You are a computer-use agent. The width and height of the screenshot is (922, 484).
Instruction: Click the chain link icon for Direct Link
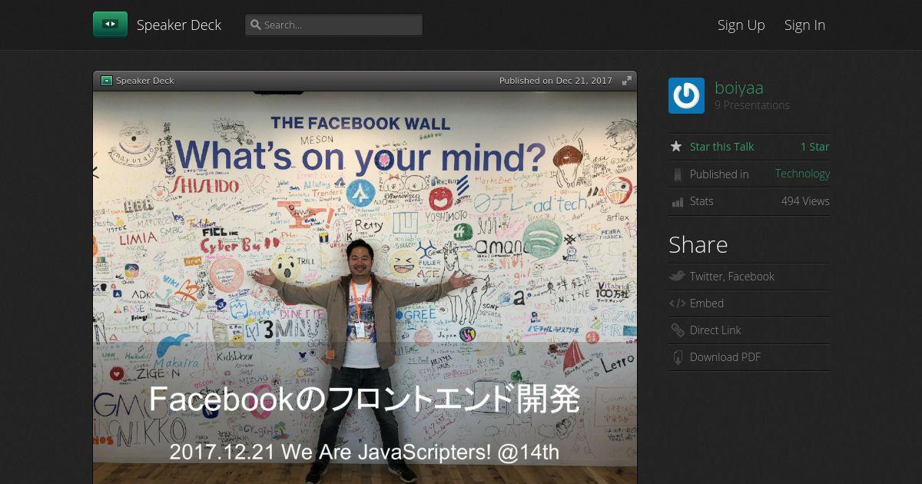(677, 330)
